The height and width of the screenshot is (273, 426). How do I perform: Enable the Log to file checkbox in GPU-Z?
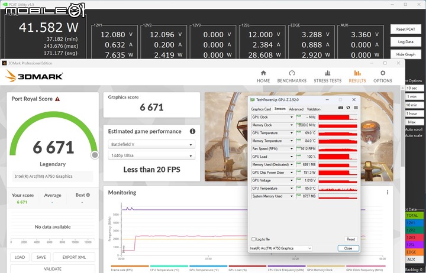[x=253, y=239]
